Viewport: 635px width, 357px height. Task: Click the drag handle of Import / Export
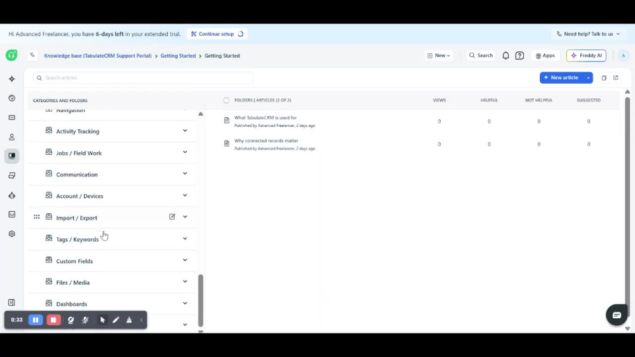pos(37,217)
